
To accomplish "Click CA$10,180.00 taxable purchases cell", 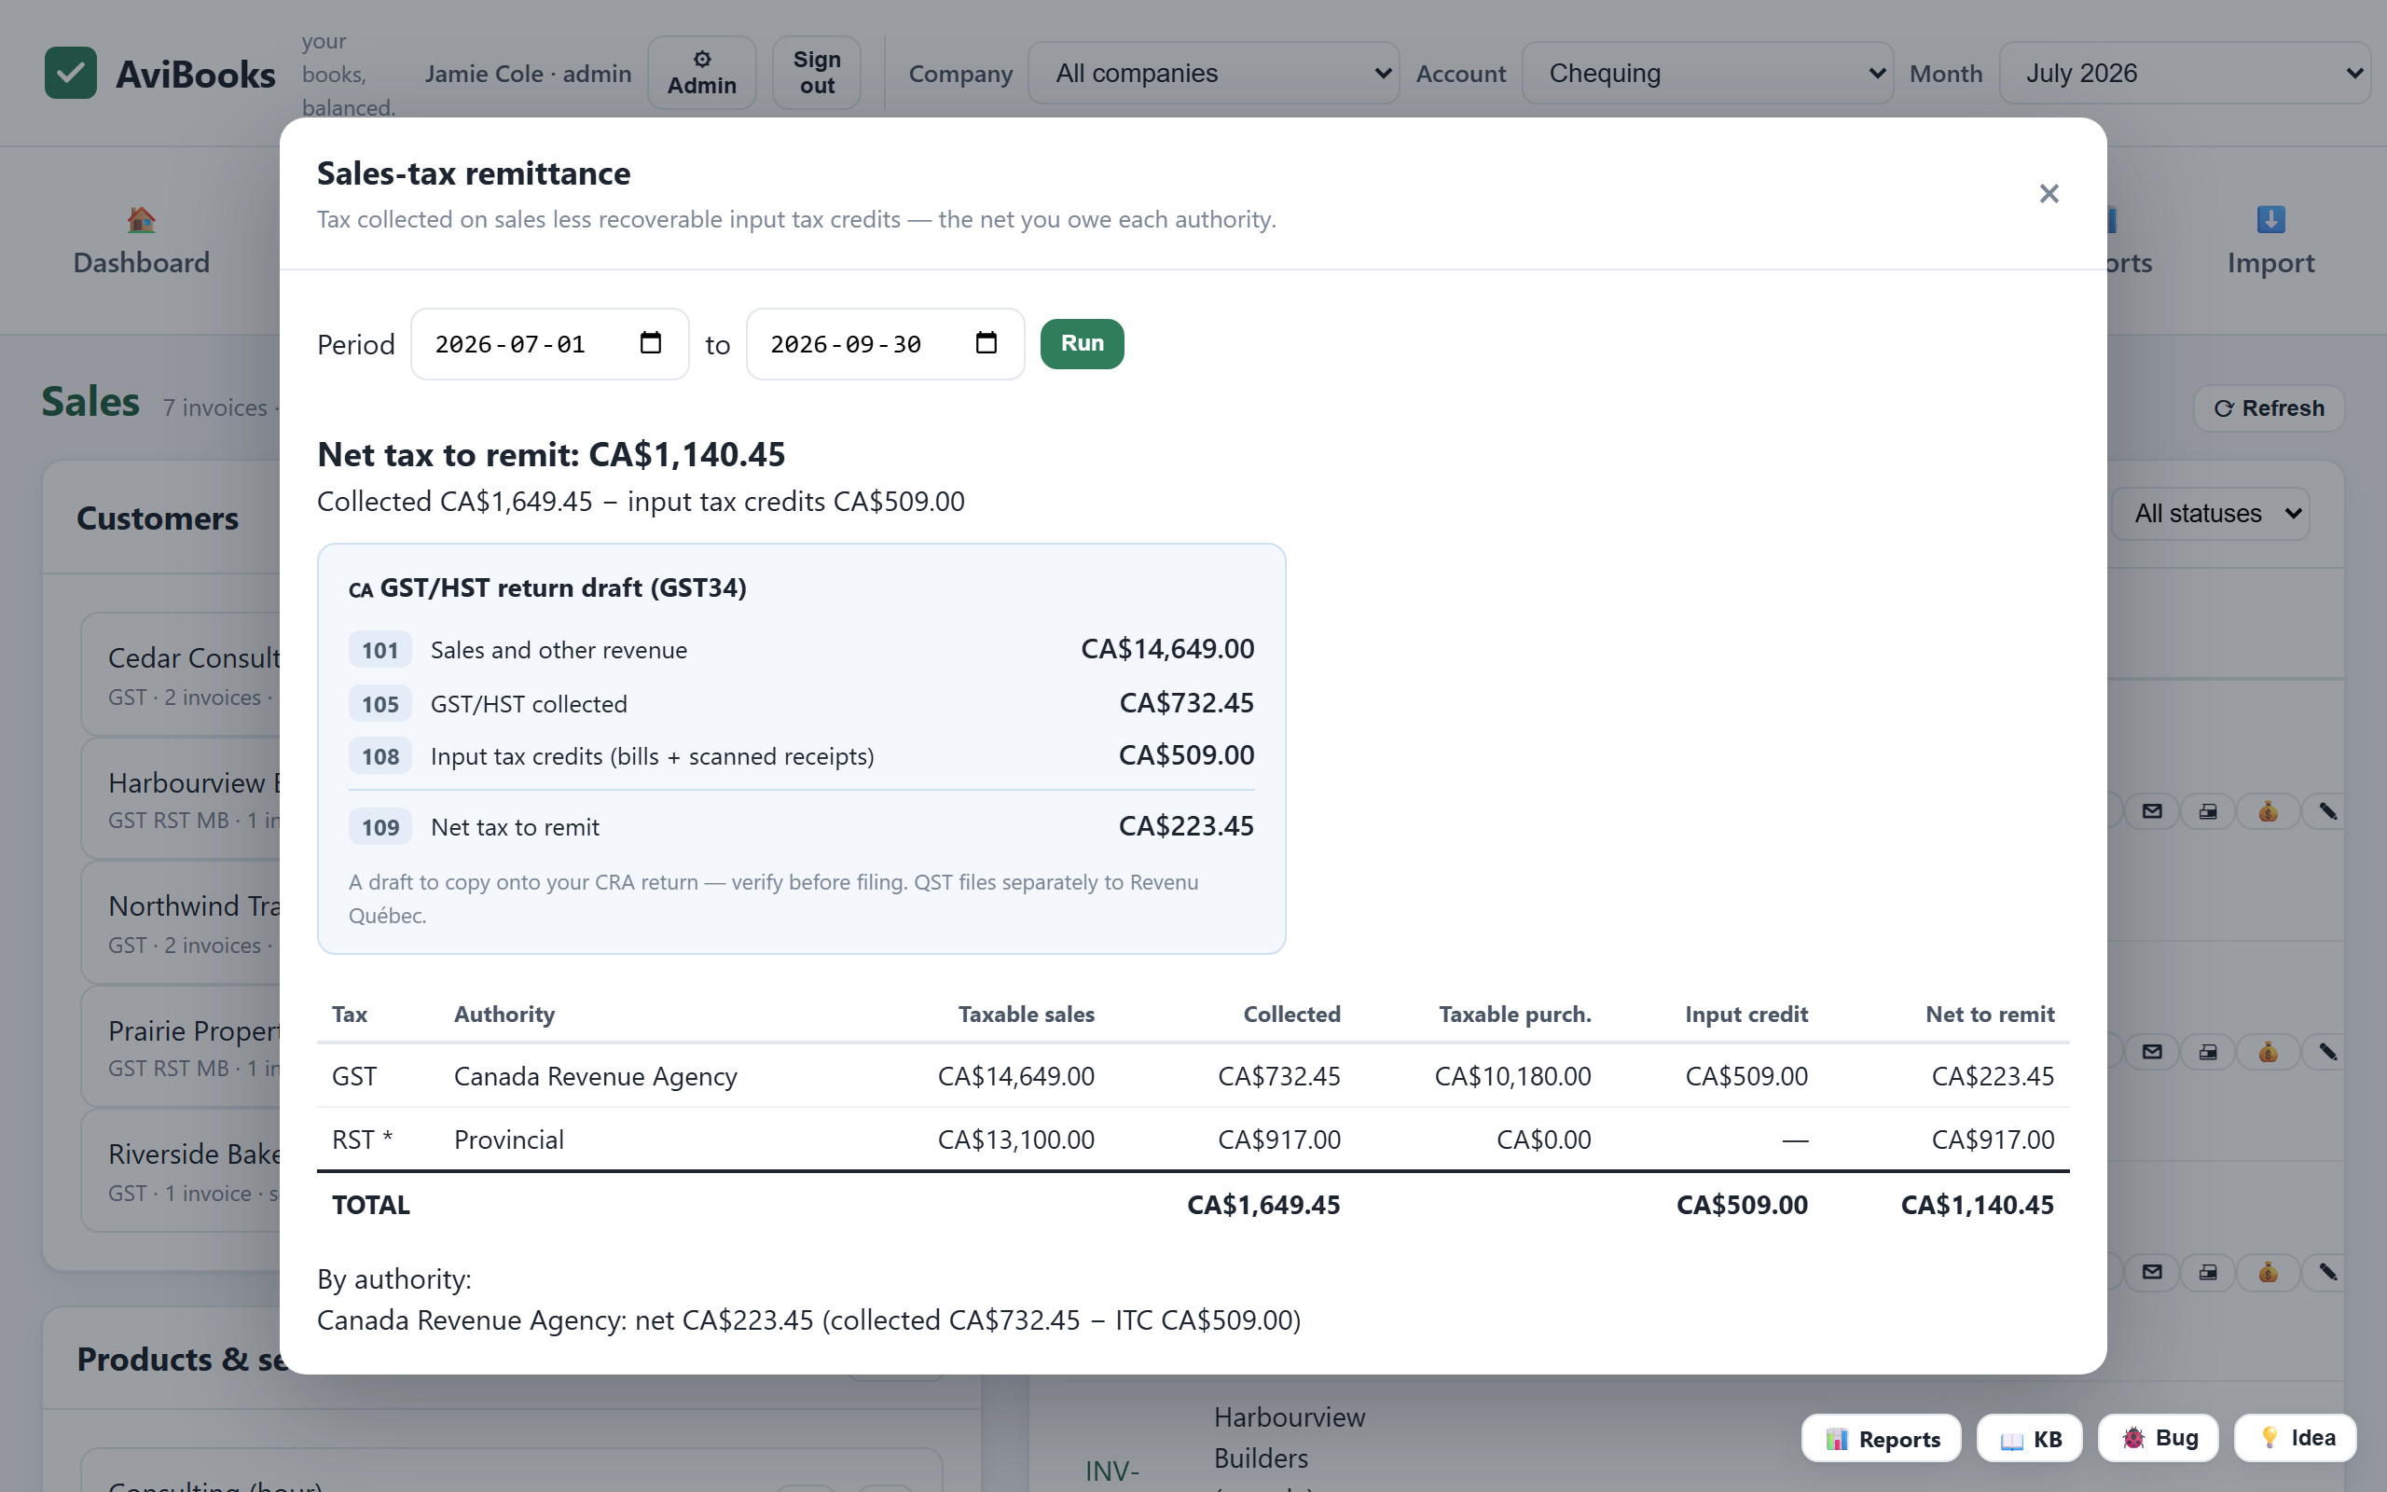I will pyautogui.click(x=1513, y=1075).
